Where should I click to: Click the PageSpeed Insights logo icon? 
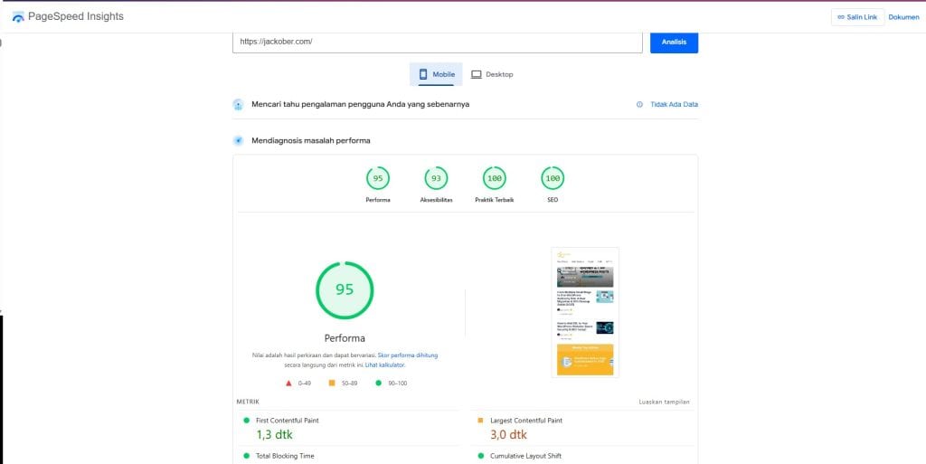coord(18,17)
